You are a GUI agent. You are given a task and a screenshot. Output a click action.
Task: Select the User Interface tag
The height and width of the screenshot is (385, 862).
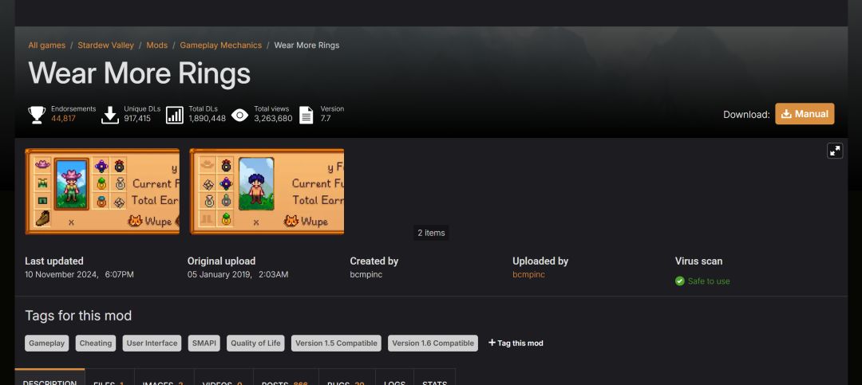coord(152,344)
